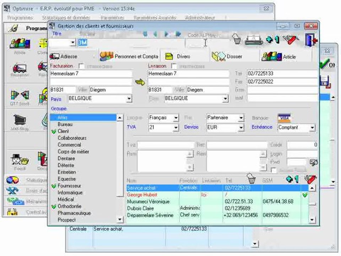This screenshot has width=341, height=256.
Task: Open the Administrateur menu
Action: (200, 18)
